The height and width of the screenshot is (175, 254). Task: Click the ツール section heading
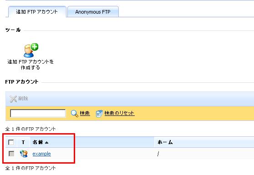(x=13, y=30)
